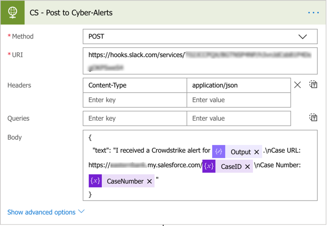The image size is (327, 226).
Task: Edit the application/json header value
Action: 239,85
